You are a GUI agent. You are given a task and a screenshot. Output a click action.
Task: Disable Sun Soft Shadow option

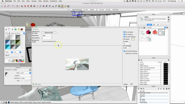pos(124,37)
